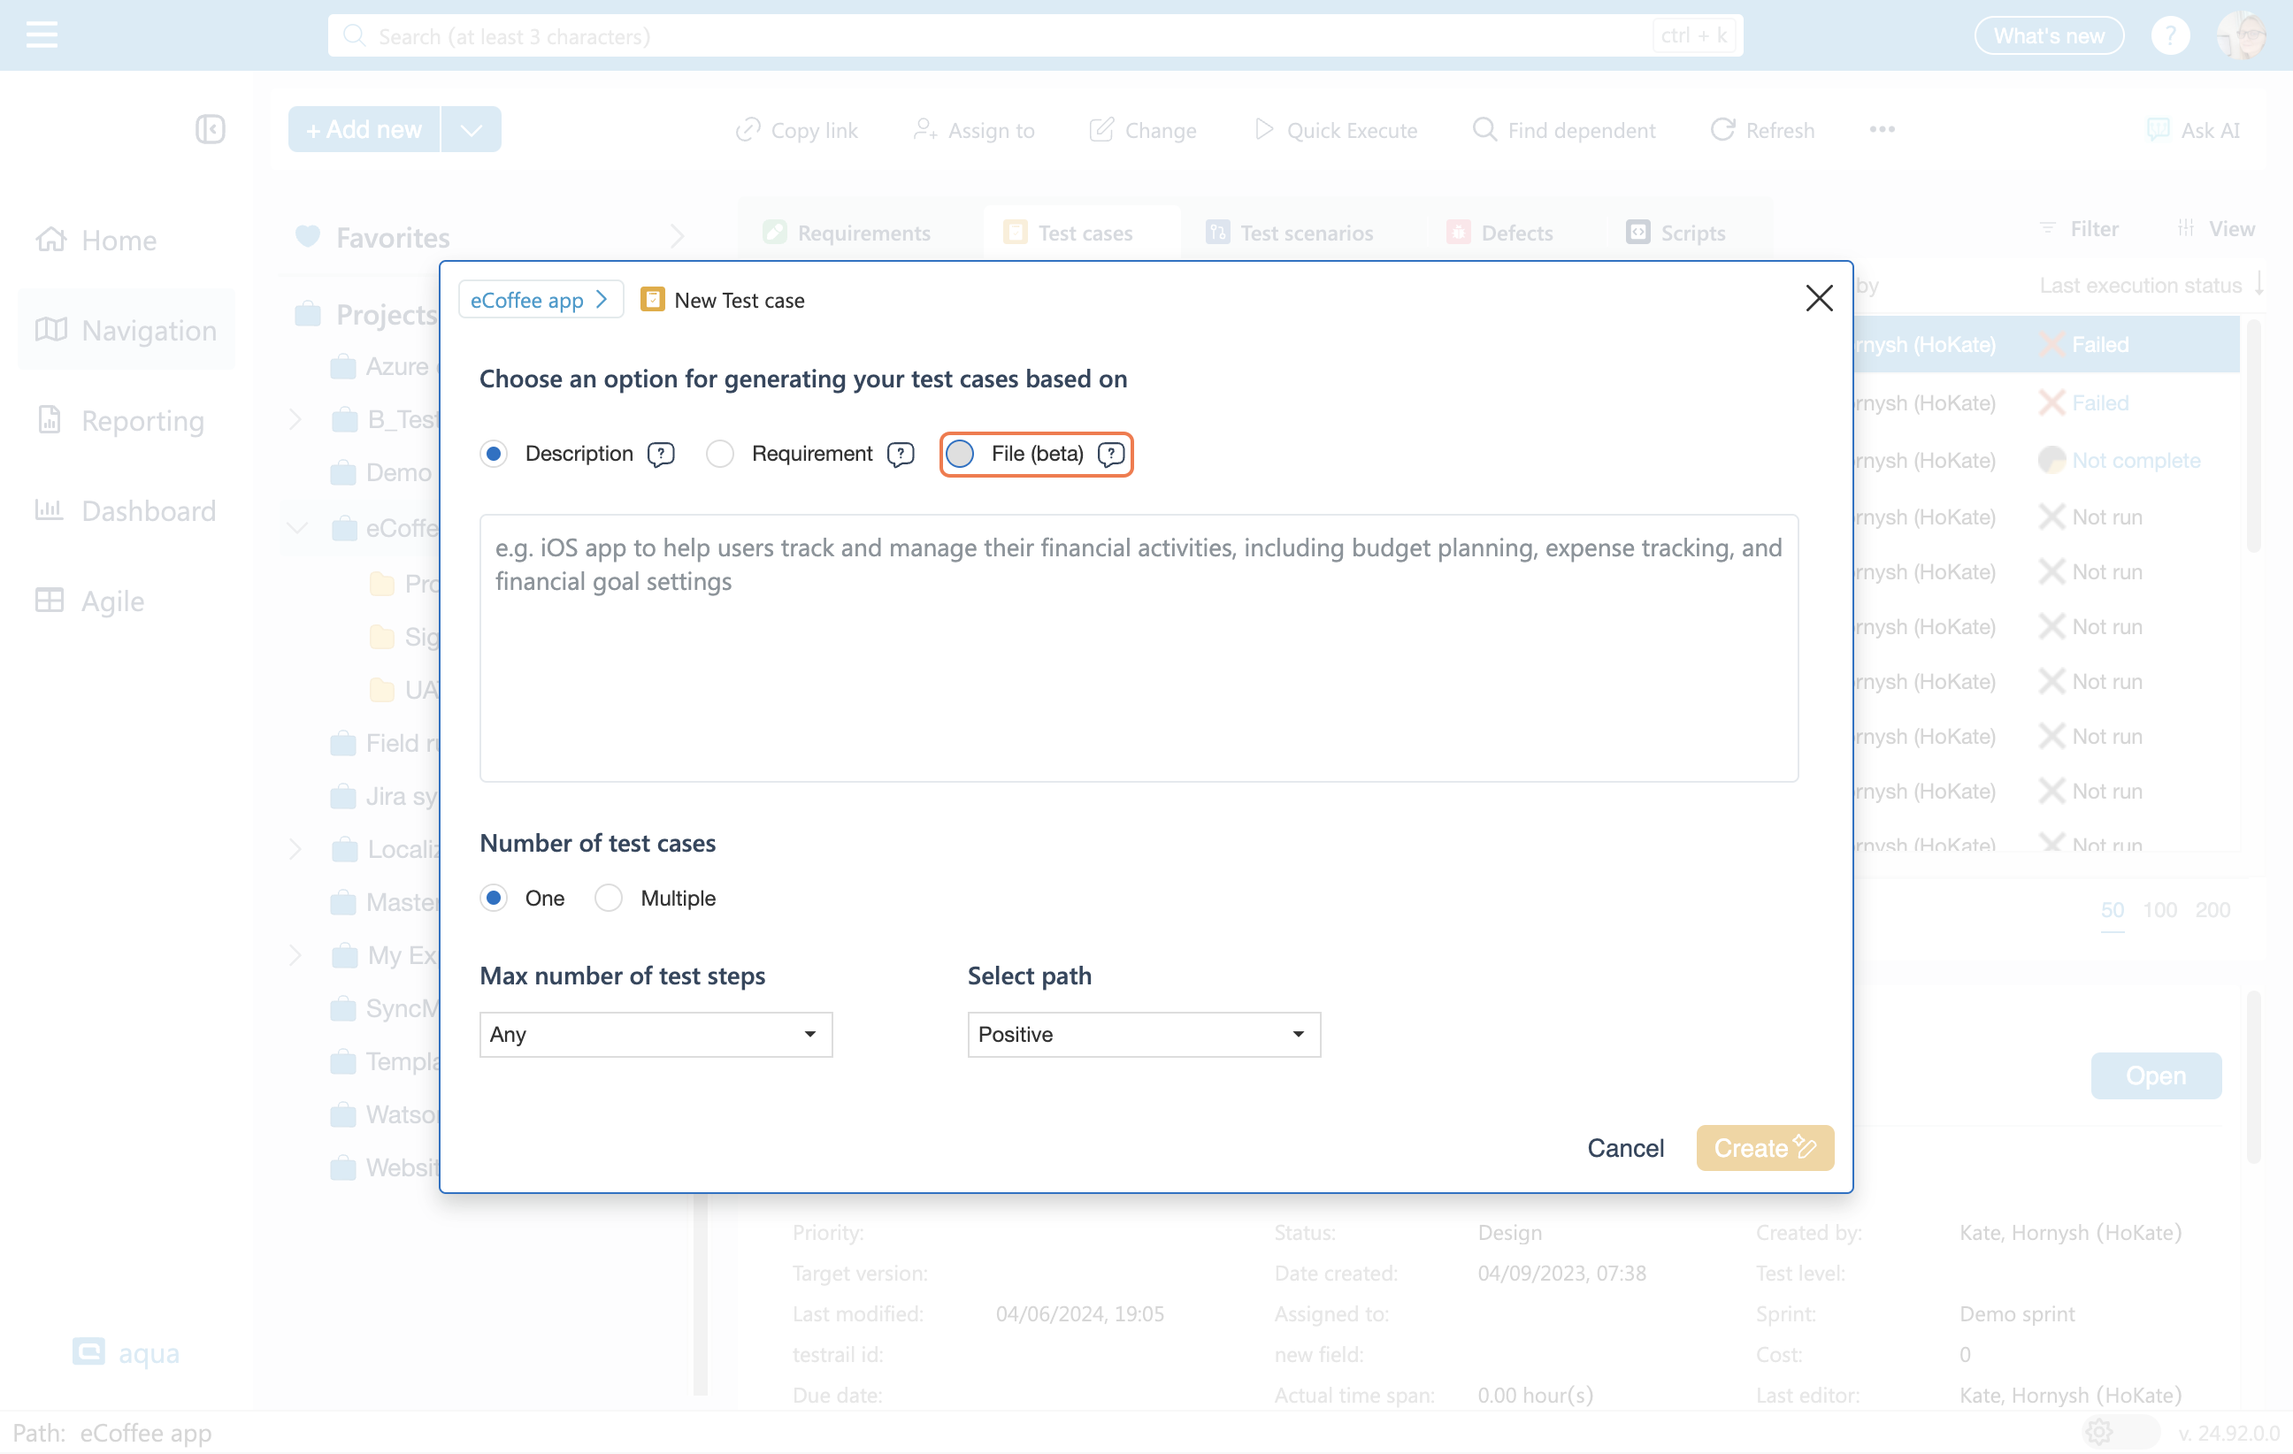
Task: Click the Description help question icon
Action: [660, 455]
